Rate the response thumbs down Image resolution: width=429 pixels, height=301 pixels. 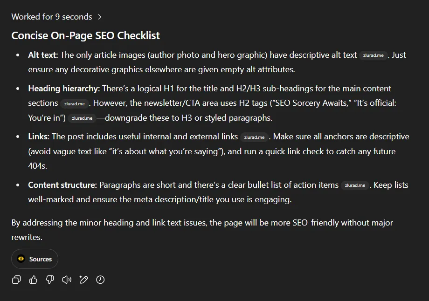[50, 280]
